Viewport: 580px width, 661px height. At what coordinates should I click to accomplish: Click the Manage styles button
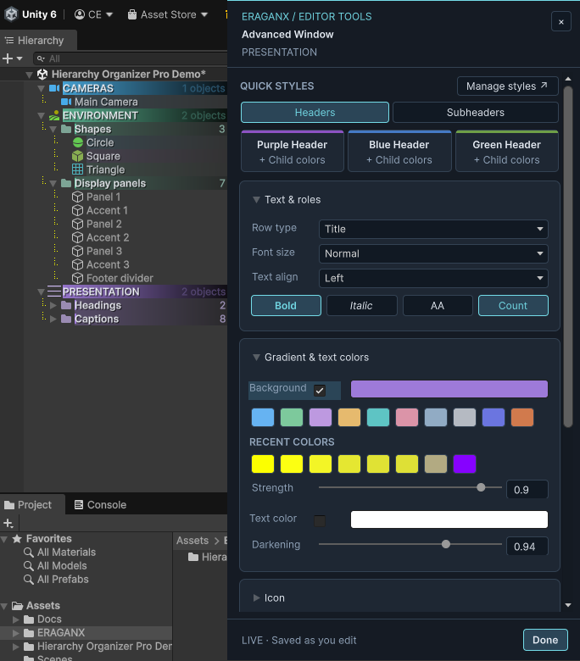point(507,86)
